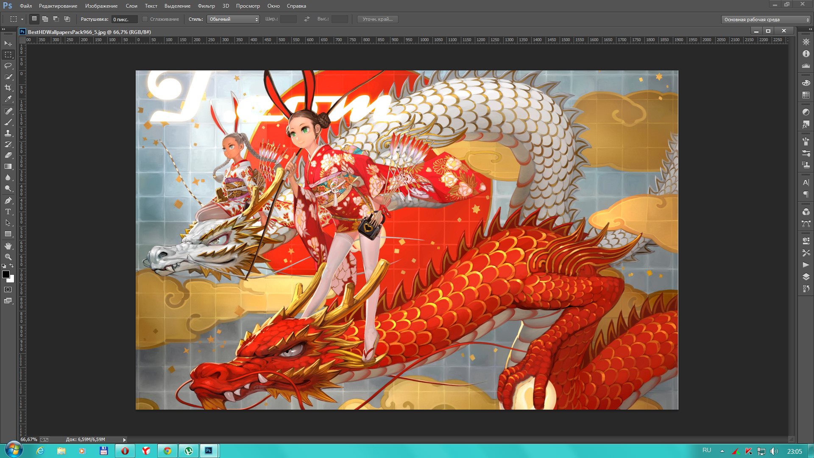This screenshot has height=458, width=814.
Task: Open the Adjustments panel icon
Action: 806,112
